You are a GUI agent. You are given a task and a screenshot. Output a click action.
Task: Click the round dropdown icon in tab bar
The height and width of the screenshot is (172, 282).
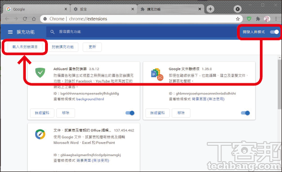[237, 9]
